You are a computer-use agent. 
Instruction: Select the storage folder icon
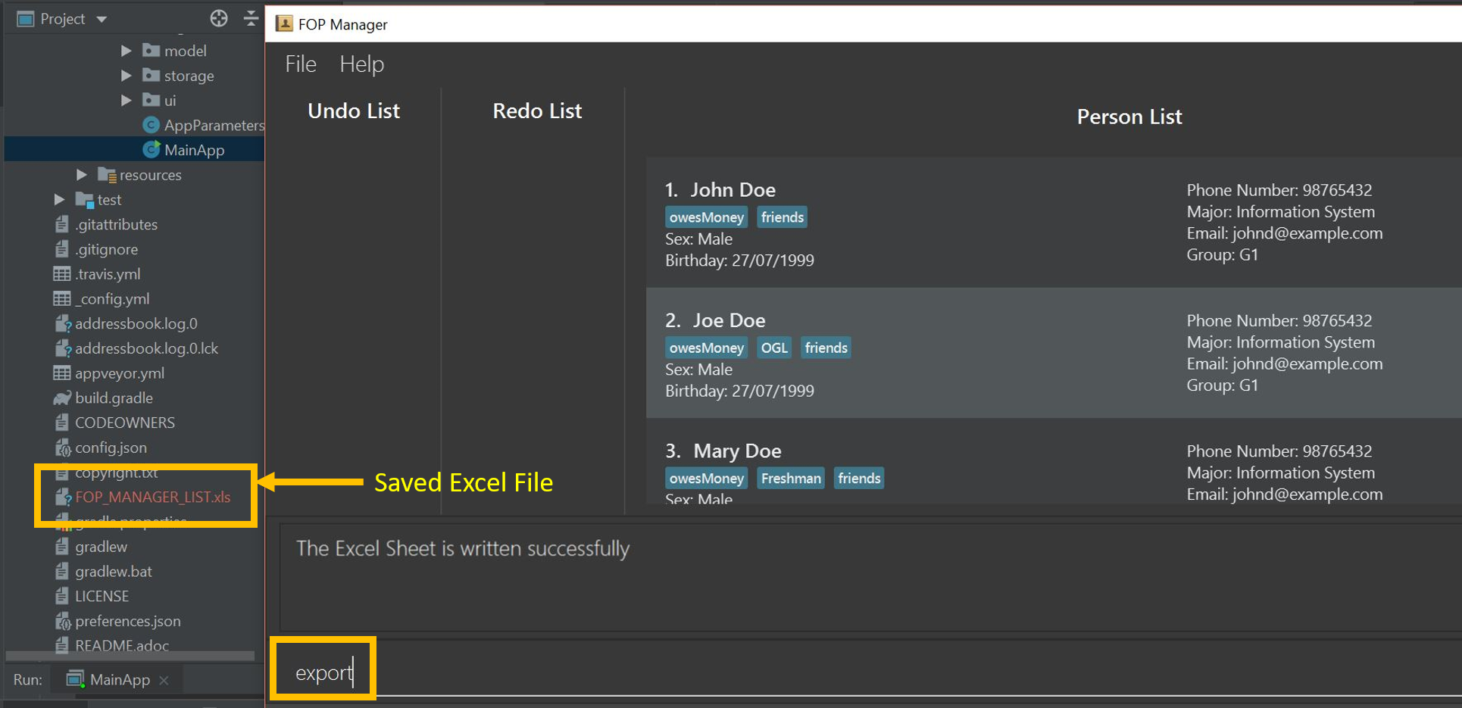point(151,75)
